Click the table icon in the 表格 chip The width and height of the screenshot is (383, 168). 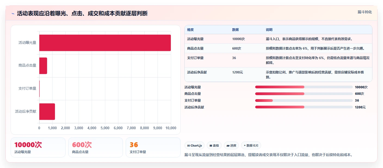(x=211, y=146)
